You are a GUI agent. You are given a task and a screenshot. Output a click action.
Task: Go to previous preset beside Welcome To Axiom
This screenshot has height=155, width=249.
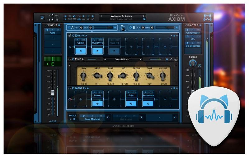(x=101, y=16)
